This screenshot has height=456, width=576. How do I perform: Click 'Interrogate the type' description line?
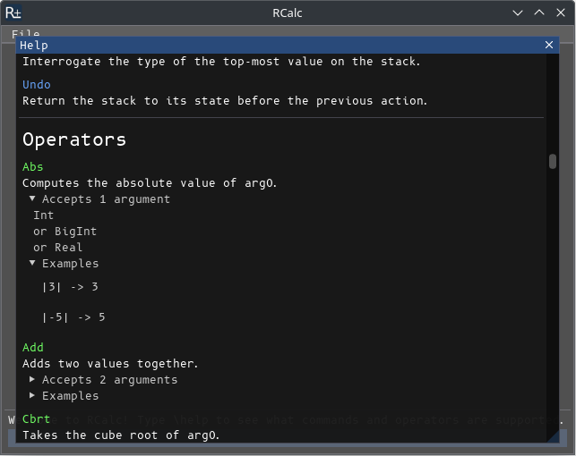tap(221, 62)
